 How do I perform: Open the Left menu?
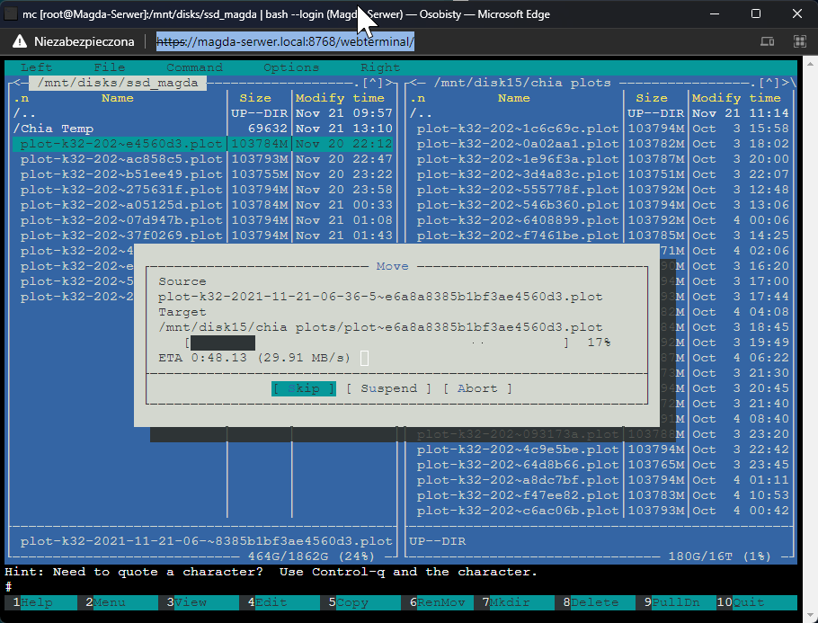(36, 67)
